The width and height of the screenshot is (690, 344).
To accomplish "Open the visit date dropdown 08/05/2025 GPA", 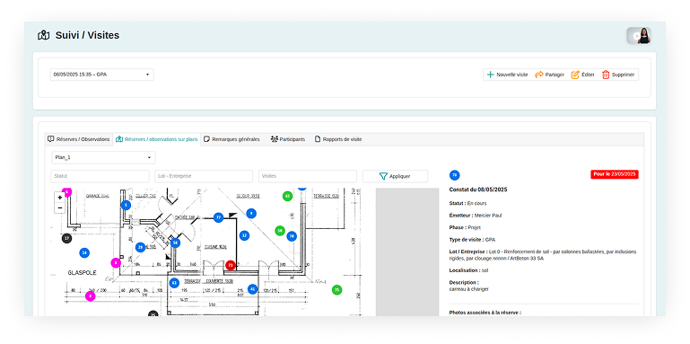I will [102, 75].
